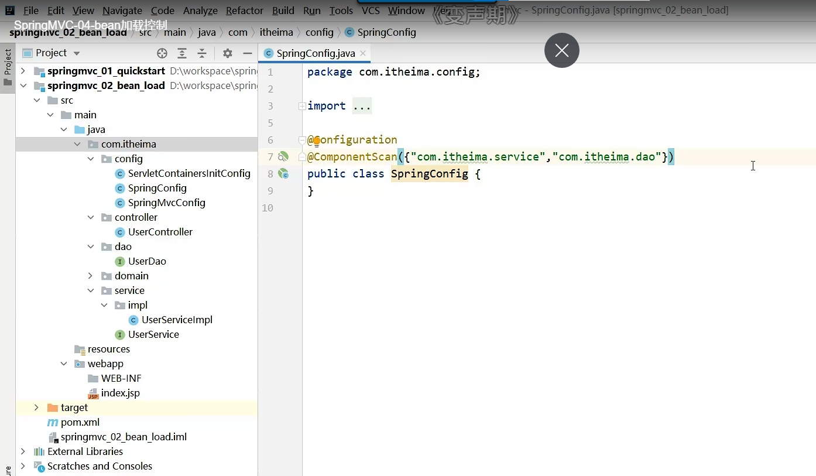Screen dimensions: 816x476
Task: Collapse springmvc_02_bean_load module
Action: click(x=23, y=85)
